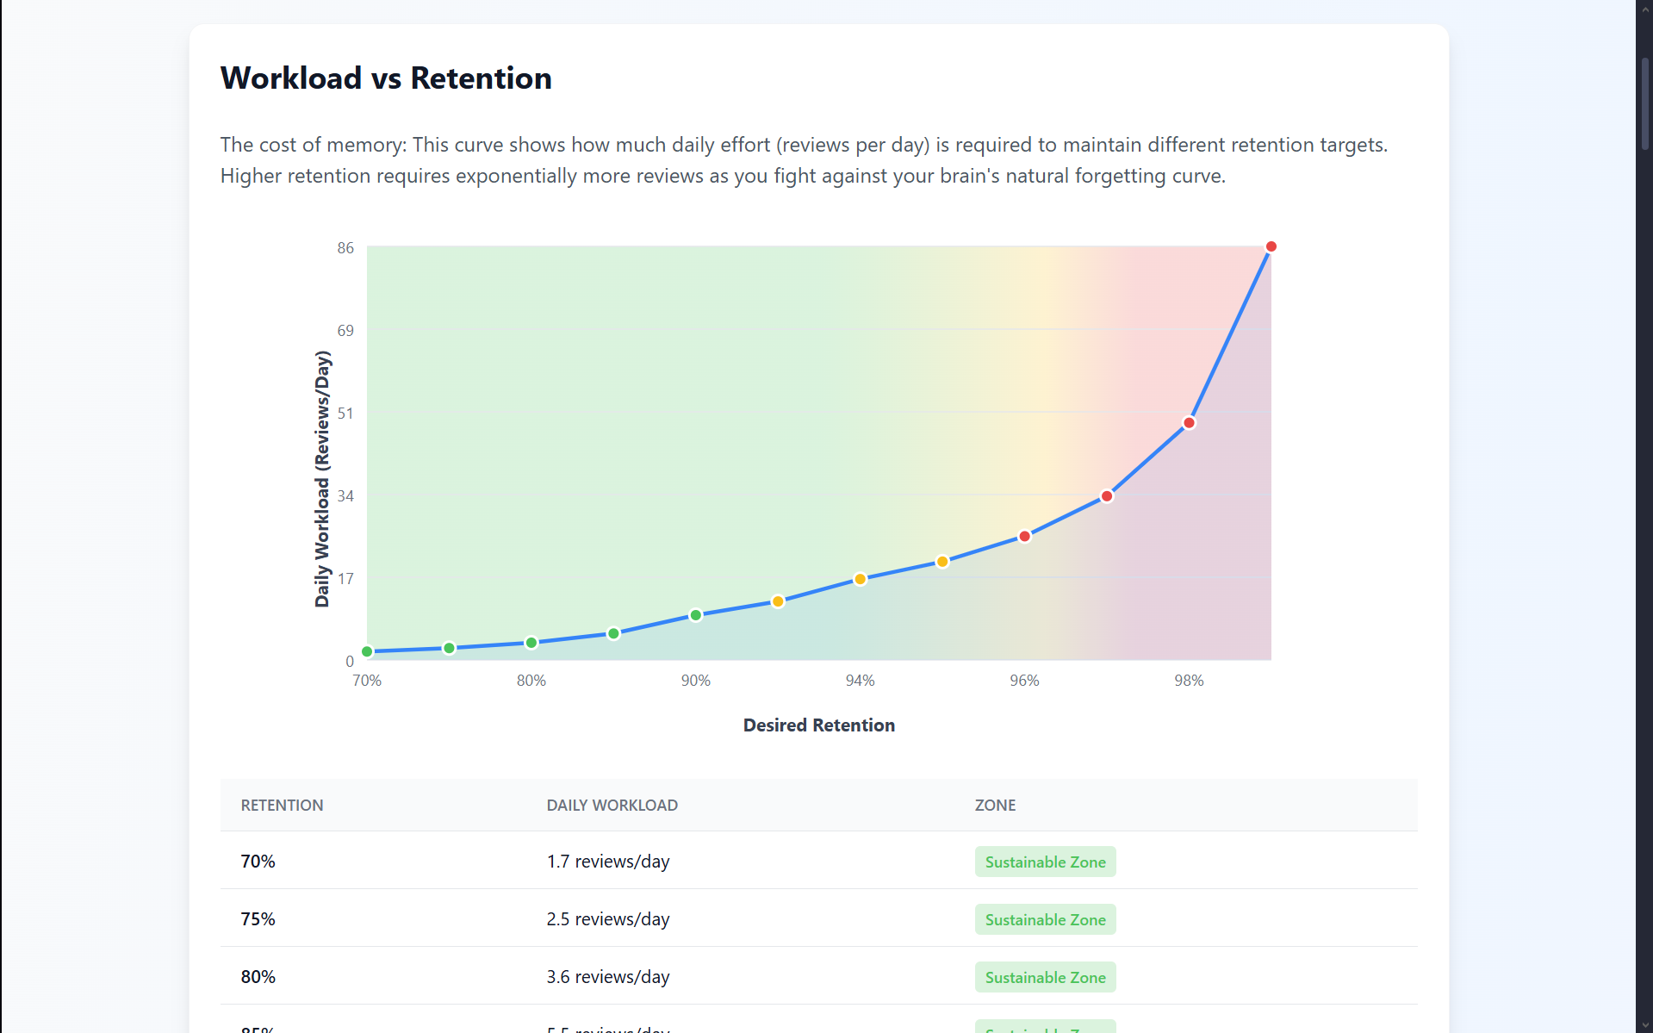Click the green data point at 70% retention
Screen dimensions: 1653x1033
tap(367, 651)
